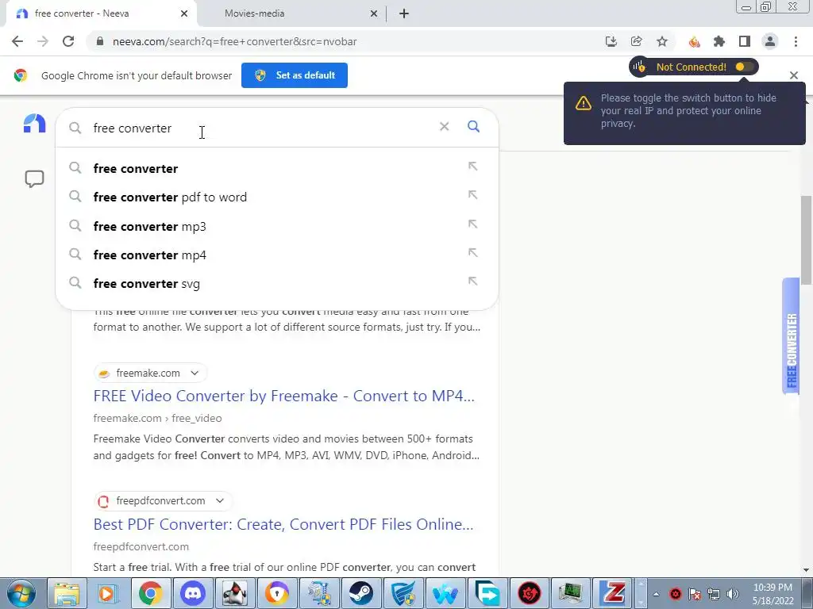Click the Neeva logo icon
Screen dimensions: 813x609
point(35,124)
